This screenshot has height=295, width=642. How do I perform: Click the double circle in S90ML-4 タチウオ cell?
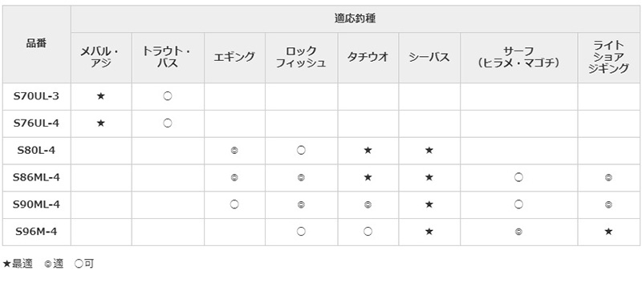[x=368, y=204]
